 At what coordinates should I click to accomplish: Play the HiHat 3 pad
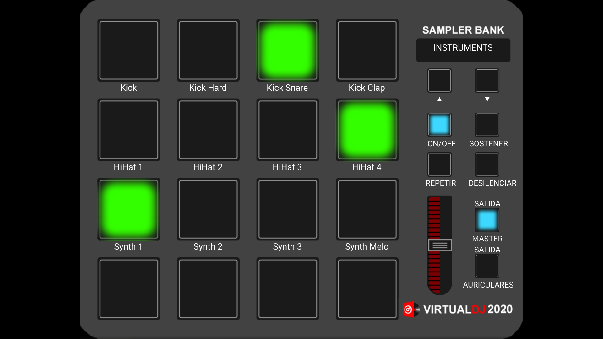coord(288,130)
